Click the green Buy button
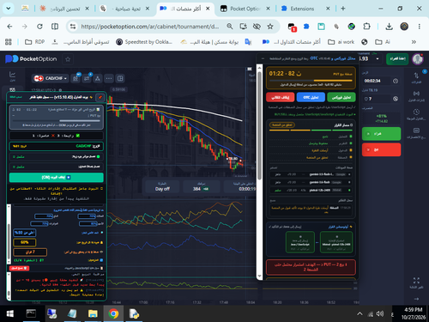 point(381,134)
